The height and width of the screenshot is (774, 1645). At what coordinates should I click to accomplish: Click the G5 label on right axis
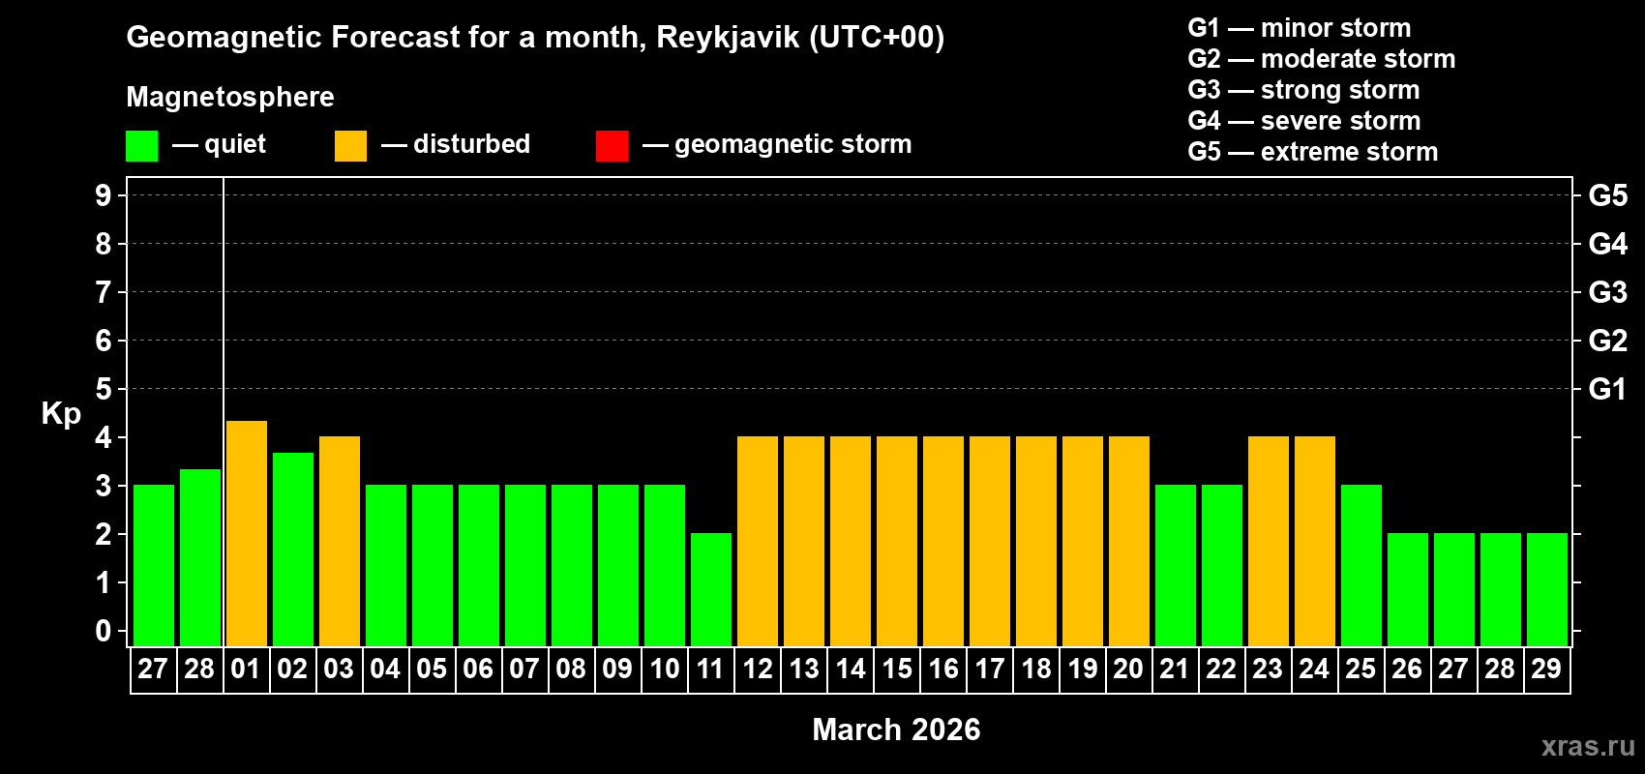click(x=1607, y=195)
